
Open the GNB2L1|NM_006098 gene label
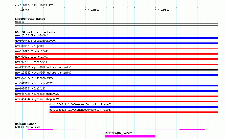point(27,127)
